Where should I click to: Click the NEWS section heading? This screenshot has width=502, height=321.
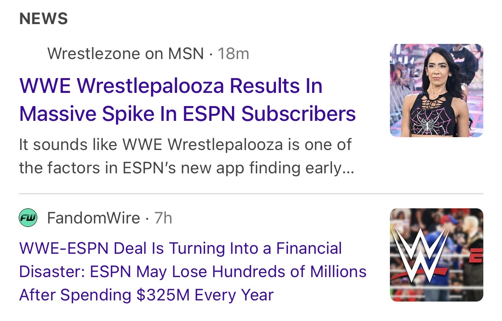44,19
